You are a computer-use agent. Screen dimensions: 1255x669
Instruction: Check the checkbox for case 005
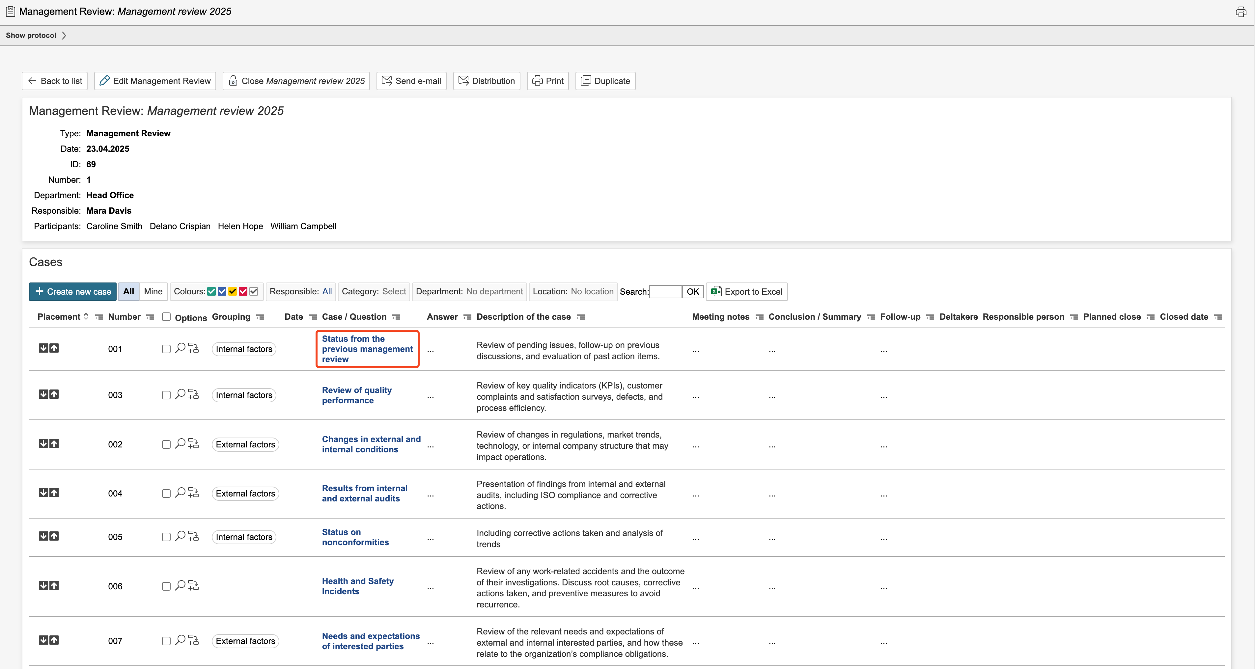[x=166, y=537]
